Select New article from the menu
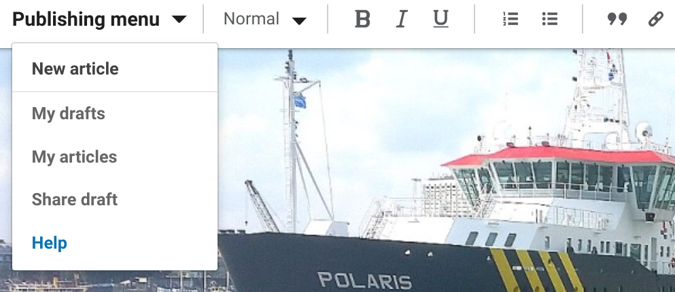This screenshot has height=292, width=675. [75, 68]
